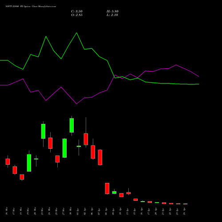Click the green candle on 23 Mar
Screen dimensions: 222x222
click(43, 131)
